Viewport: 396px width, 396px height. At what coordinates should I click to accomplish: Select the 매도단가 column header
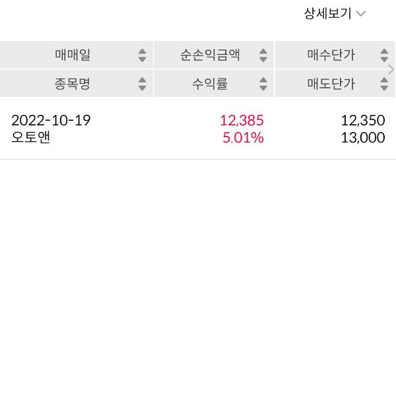331,84
